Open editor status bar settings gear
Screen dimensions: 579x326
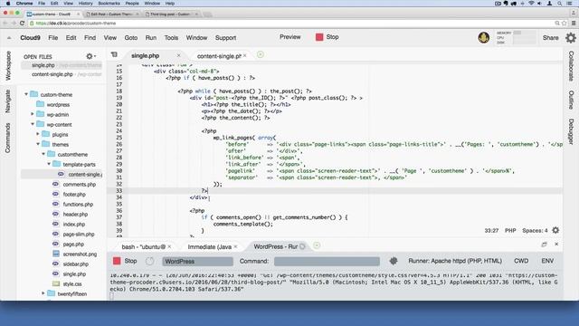pyautogui.click(x=555, y=230)
